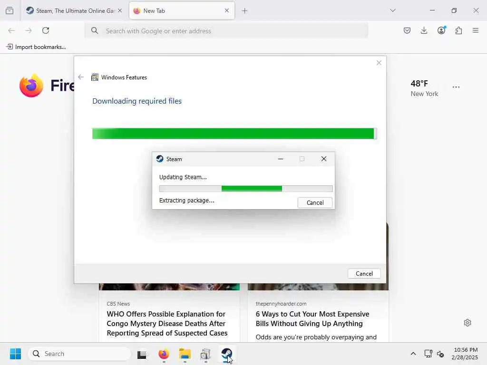The height and width of the screenshot is (365, 487).
Task: Open the New Tab personalize gear
Action: 468,323
